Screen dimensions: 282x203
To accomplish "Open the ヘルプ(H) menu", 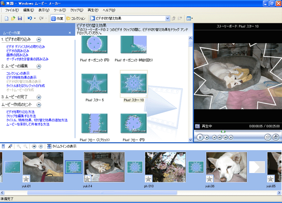I will (109, 10).
